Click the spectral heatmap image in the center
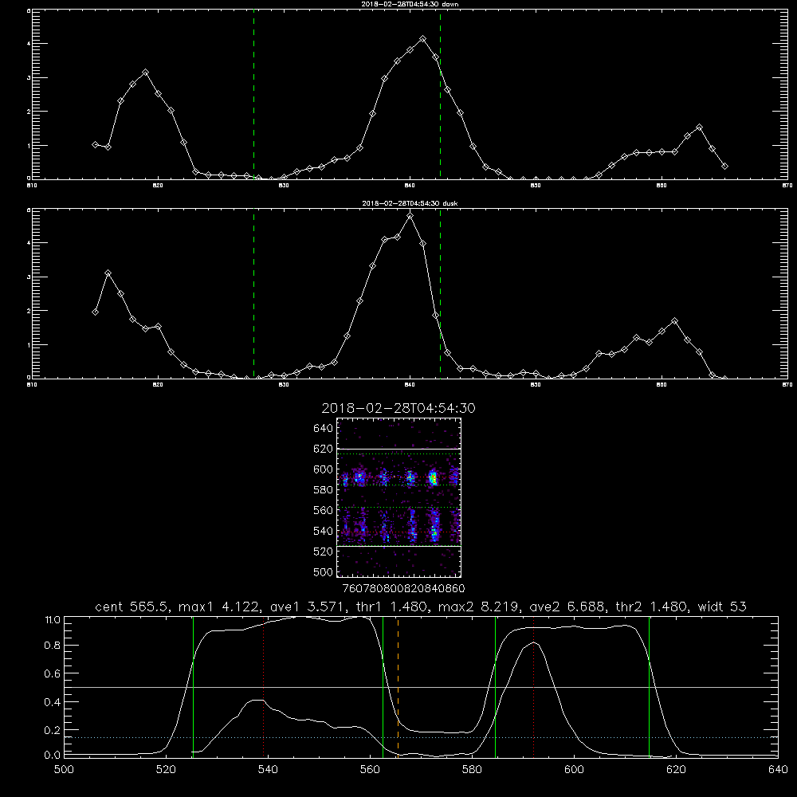 (x=398, y=497)
